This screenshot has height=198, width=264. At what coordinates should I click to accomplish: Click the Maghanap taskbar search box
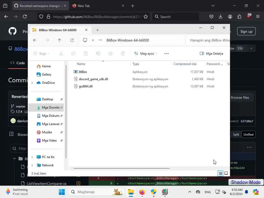point(96,192)
